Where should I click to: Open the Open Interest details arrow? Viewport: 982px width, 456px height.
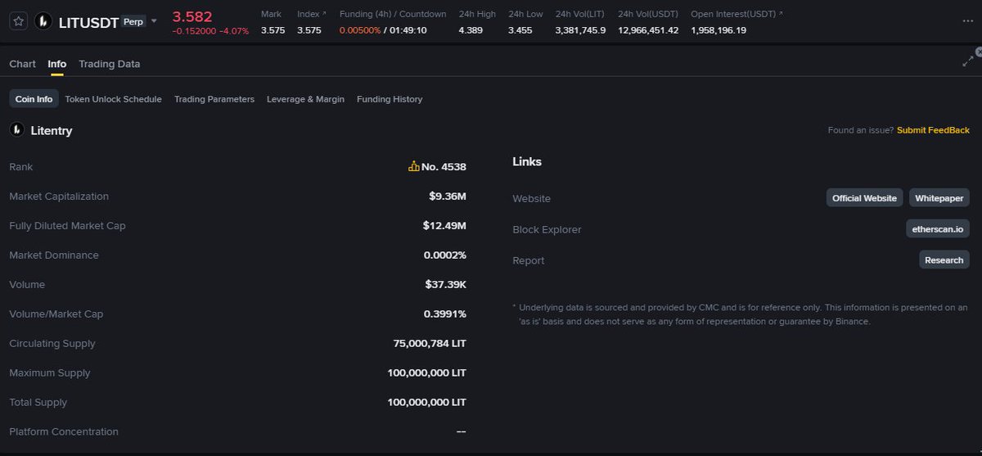pyautogui.click(x=780, y=14)
